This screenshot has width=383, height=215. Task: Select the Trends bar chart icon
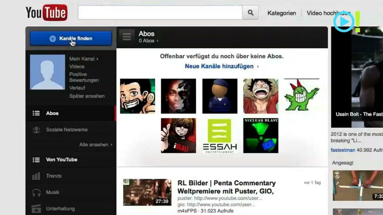coord(36,176)
